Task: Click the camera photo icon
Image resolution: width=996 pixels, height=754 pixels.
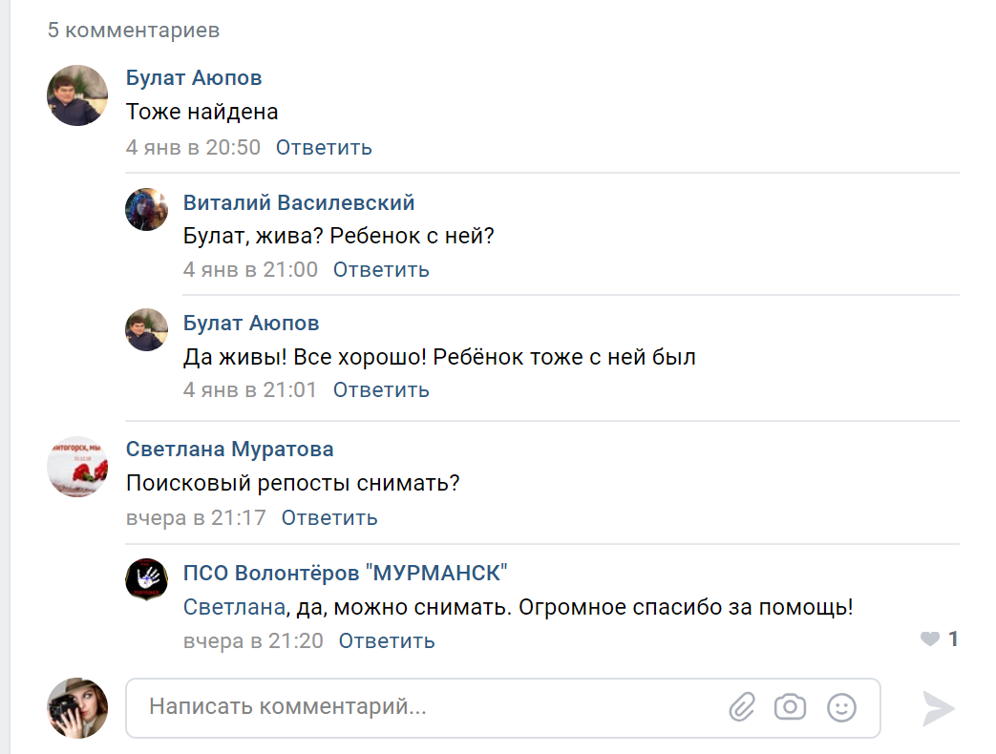Action: [x=790, y=707]
